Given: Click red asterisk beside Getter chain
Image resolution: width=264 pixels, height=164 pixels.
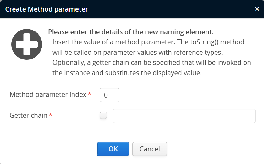Looking at the screenshot, I should click(x=51, y=116).
